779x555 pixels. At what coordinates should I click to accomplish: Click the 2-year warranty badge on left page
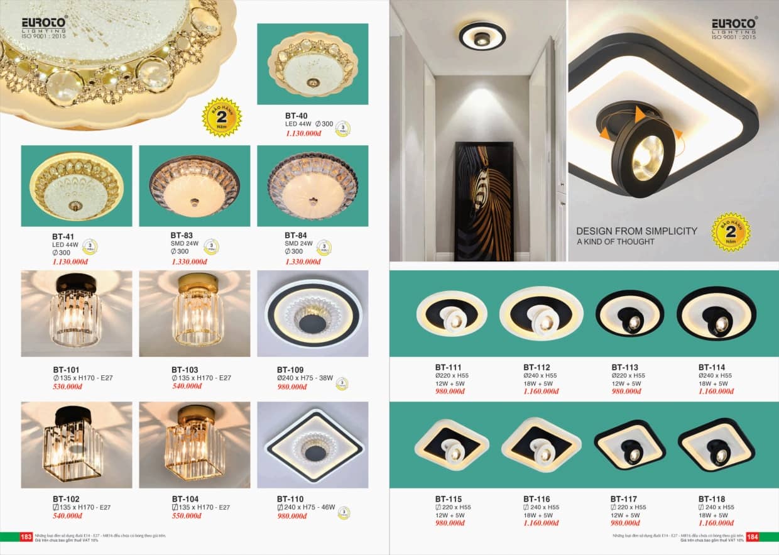coord(221,117)
